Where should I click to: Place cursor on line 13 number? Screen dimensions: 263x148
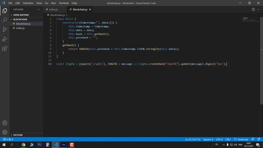50,64
